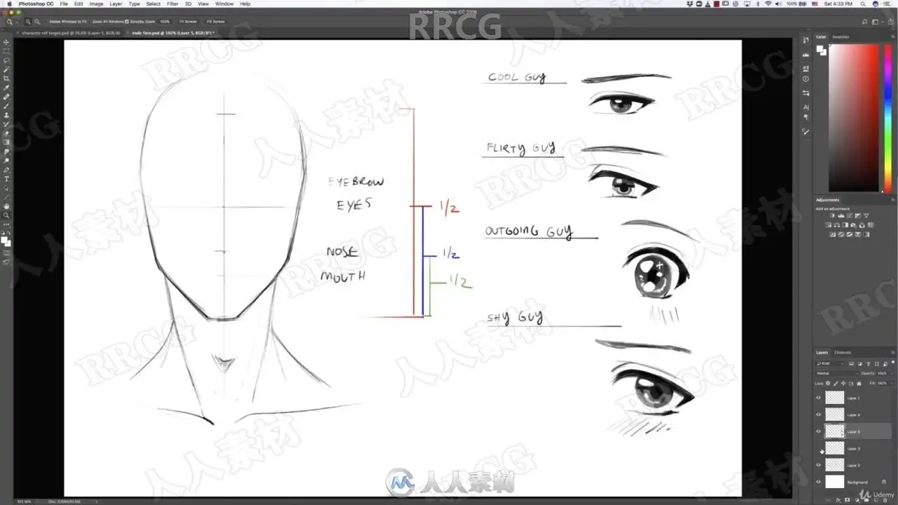Hide Layer 1 with its eye icon
The width and height of the screenshot is (898, 505).
pos(818,398)
